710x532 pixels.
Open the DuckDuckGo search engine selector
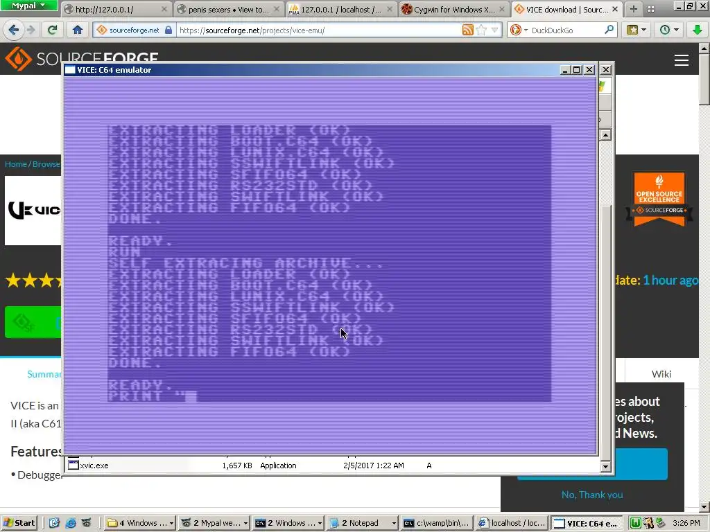point(519,30)
